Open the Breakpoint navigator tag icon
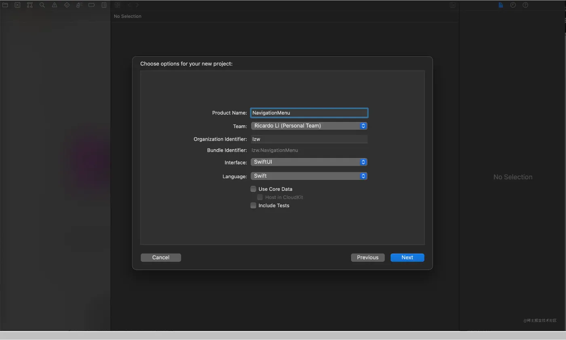This screenshot has width=566, height=340. (x=91, y=5)
